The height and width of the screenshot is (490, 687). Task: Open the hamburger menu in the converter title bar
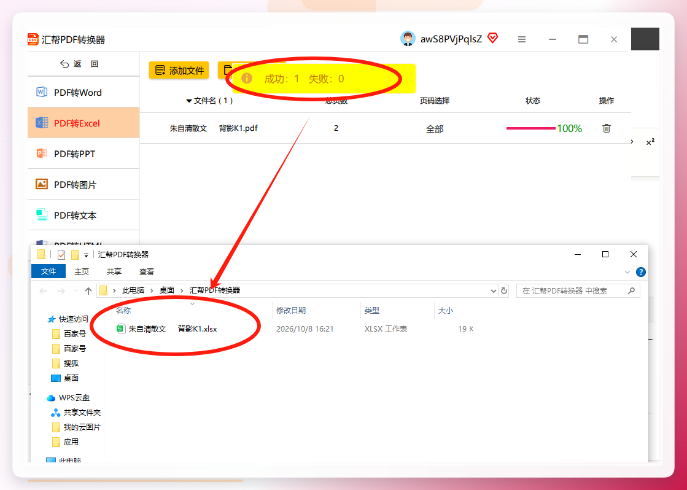pyautogui.click(x=522, y=39)
